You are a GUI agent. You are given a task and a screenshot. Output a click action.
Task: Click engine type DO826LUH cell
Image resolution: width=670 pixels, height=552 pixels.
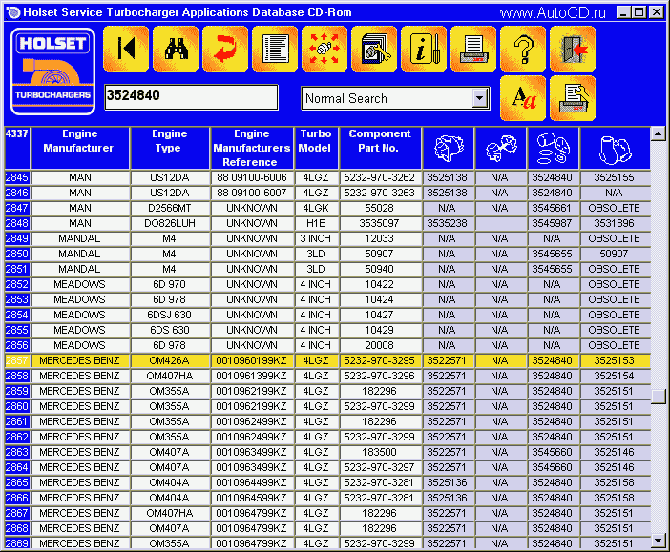(169, 223)
